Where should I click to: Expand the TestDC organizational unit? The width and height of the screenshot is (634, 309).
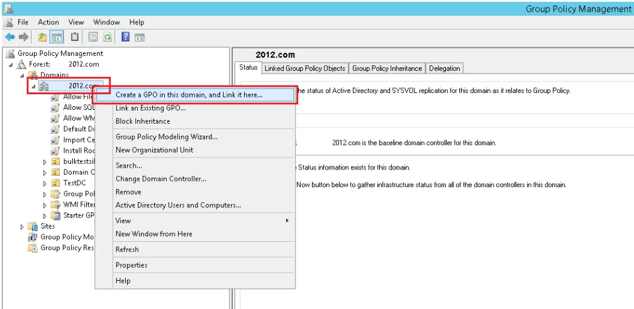45,183
